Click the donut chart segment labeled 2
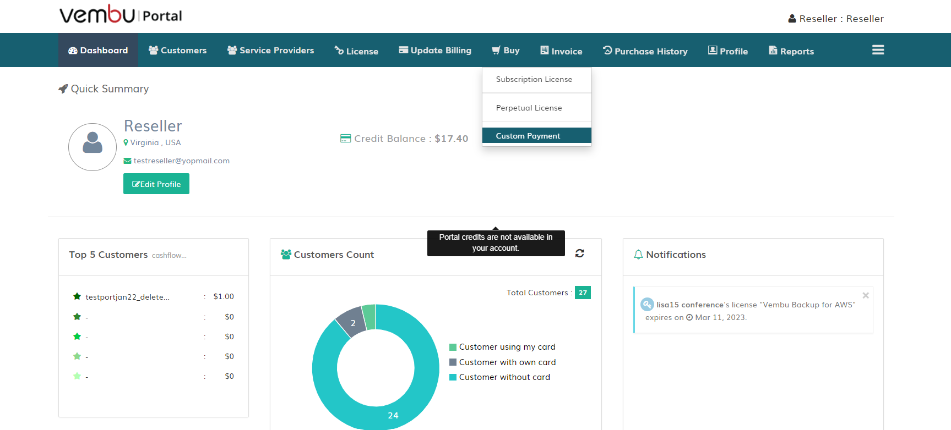The height and width of the screenshot is (430, 951). (353, 323)
